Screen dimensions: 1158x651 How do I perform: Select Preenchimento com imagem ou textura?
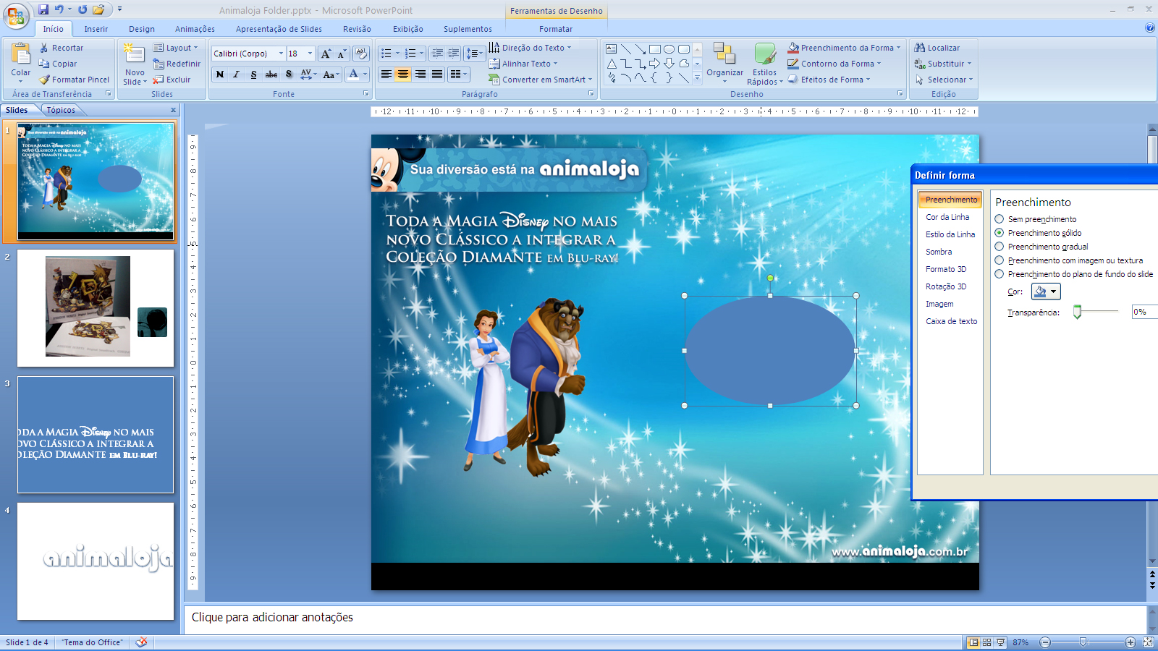[999, 260]
